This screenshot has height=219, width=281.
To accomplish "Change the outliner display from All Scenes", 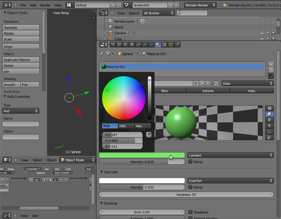I will [158, 13].
